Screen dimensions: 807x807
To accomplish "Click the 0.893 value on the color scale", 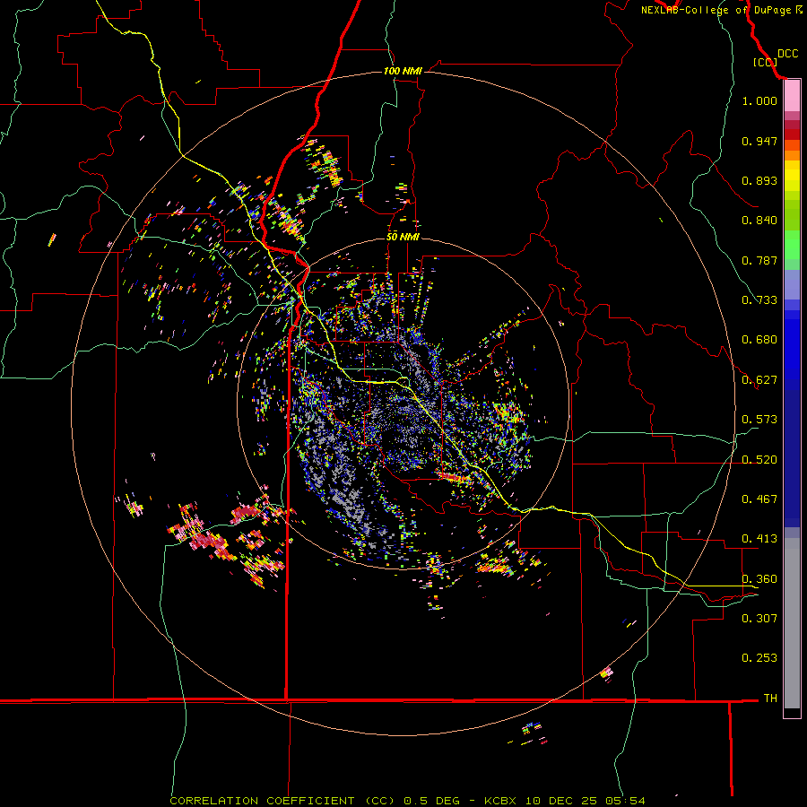I will 759,180.
